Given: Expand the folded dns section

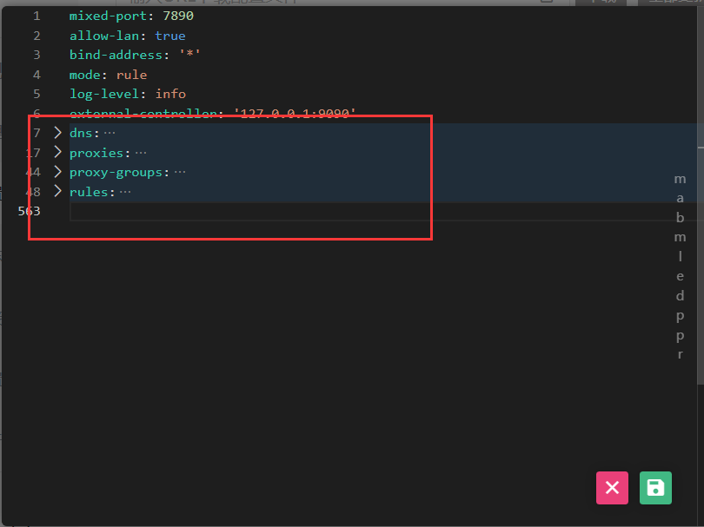Looking at the screenshot, I should pos(57,133).
